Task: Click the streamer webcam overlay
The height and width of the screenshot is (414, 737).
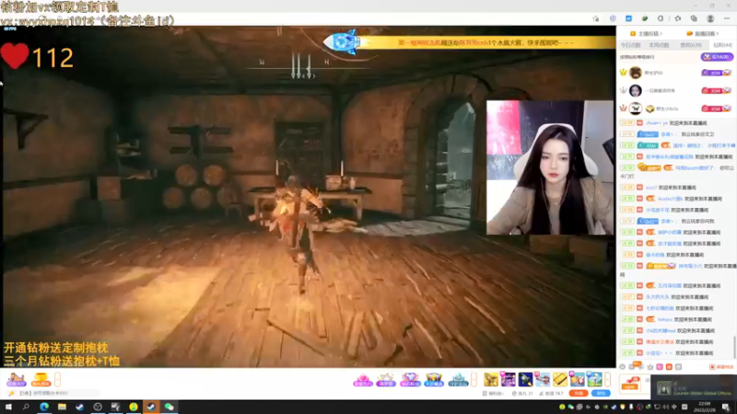Action: (550, 167)
